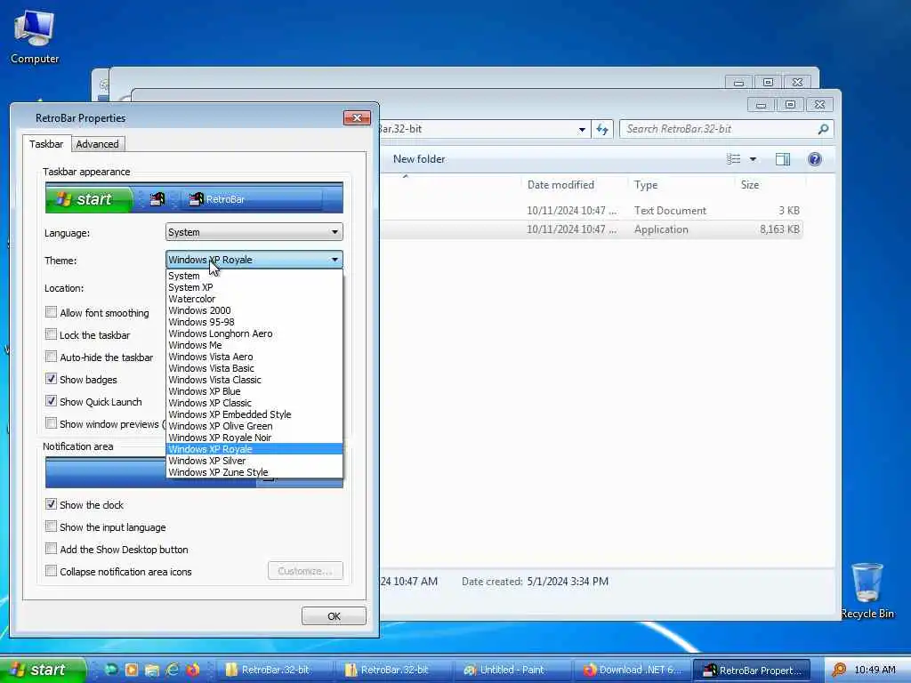The height and width of the screenshot is (683, 911).
Task: Click the Customize button
Action: point(305,571)
